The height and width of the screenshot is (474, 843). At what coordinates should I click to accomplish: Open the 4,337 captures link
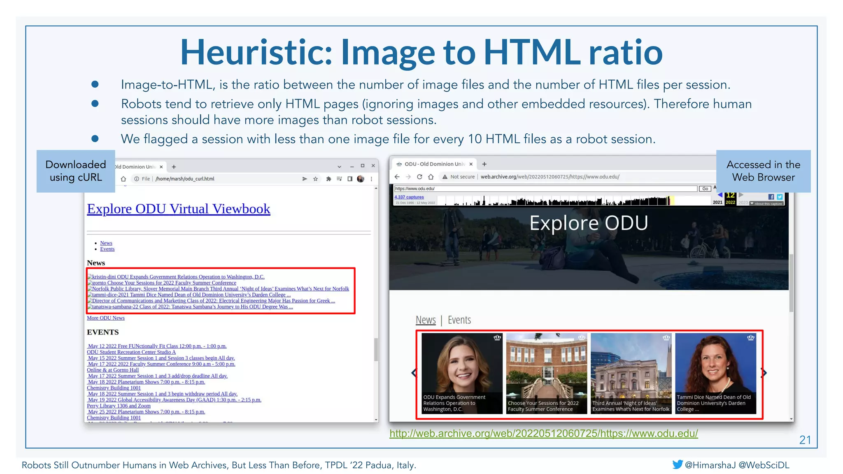pos(409,197)
